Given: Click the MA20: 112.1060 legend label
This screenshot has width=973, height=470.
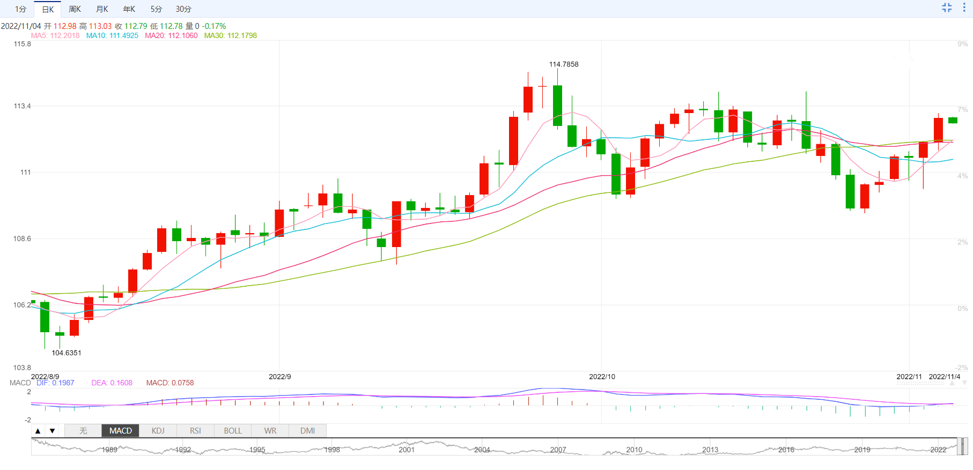Looking at the screenshot, I should (171, 35).
